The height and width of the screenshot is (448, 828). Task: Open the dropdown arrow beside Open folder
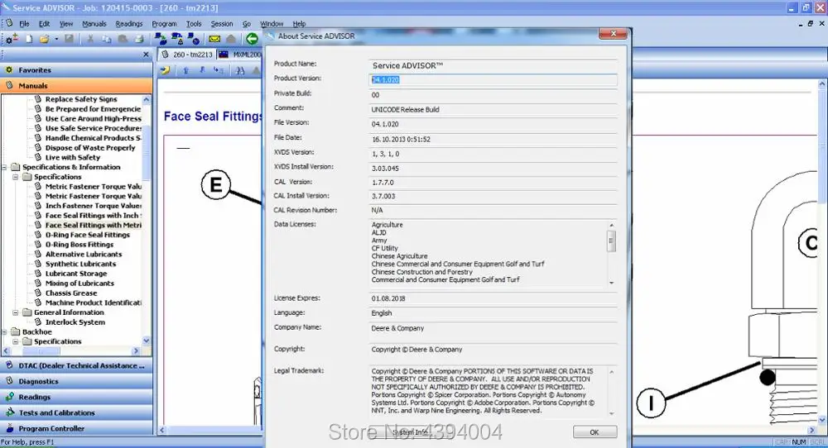pos(56,39)
